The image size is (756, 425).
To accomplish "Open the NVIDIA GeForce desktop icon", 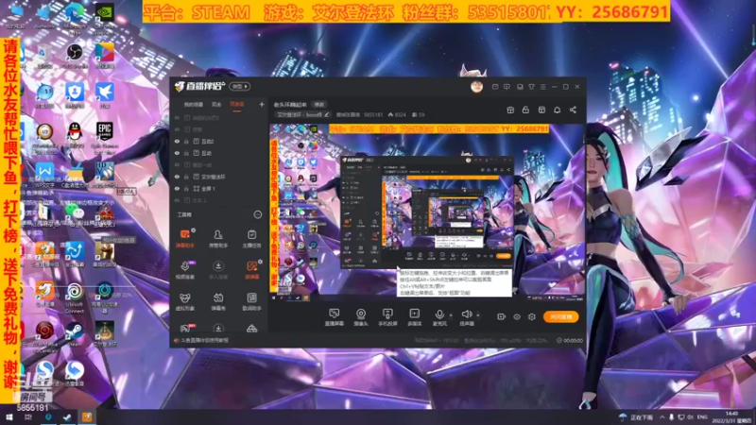I will [x=104, y=17].
